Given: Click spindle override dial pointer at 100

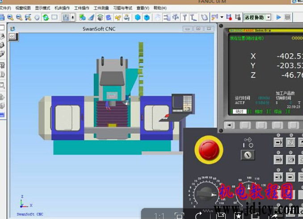Looking at the screenshot, I should click(x=249, y=186).
